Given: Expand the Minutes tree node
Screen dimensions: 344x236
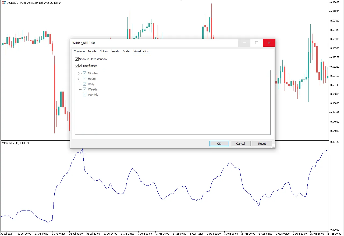Looking at the screenshot, I should point(79,73).
